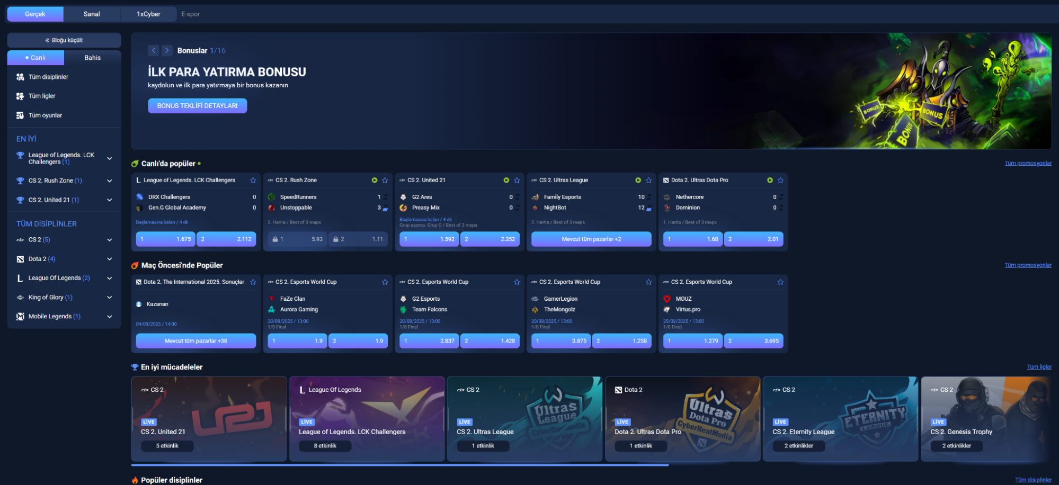This screenshot has height=485, width=1059.
Task: Open live stream for Dota 2. Ultras Dota Pro
Action: pos(770,180)
